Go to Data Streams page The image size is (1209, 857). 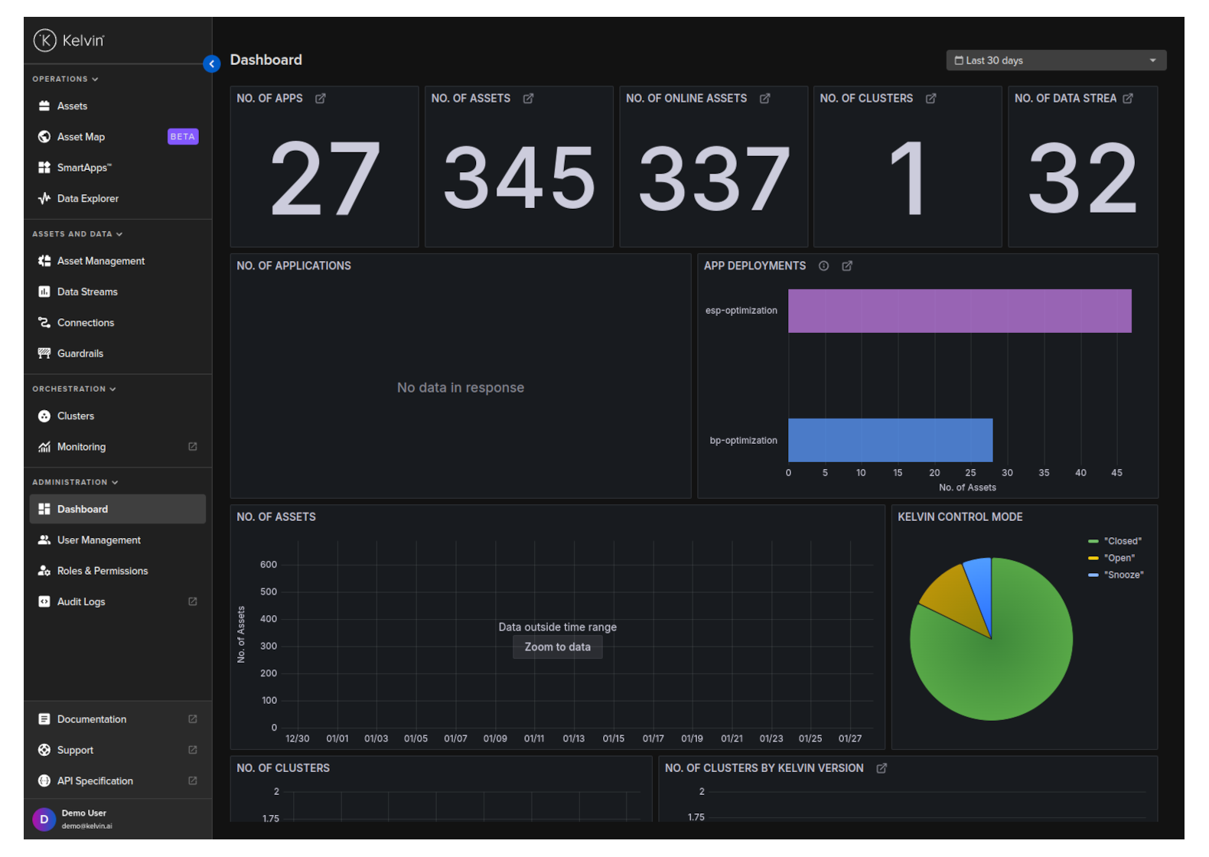point(87,292)
